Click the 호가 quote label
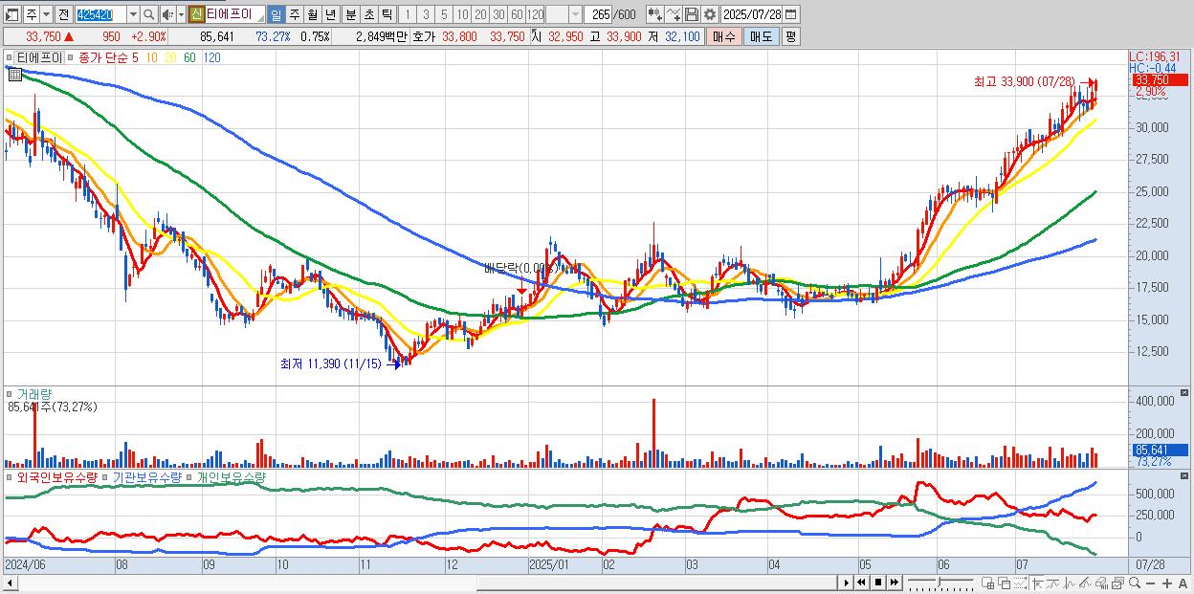The image size is (1194, 594). pos(423,36)
